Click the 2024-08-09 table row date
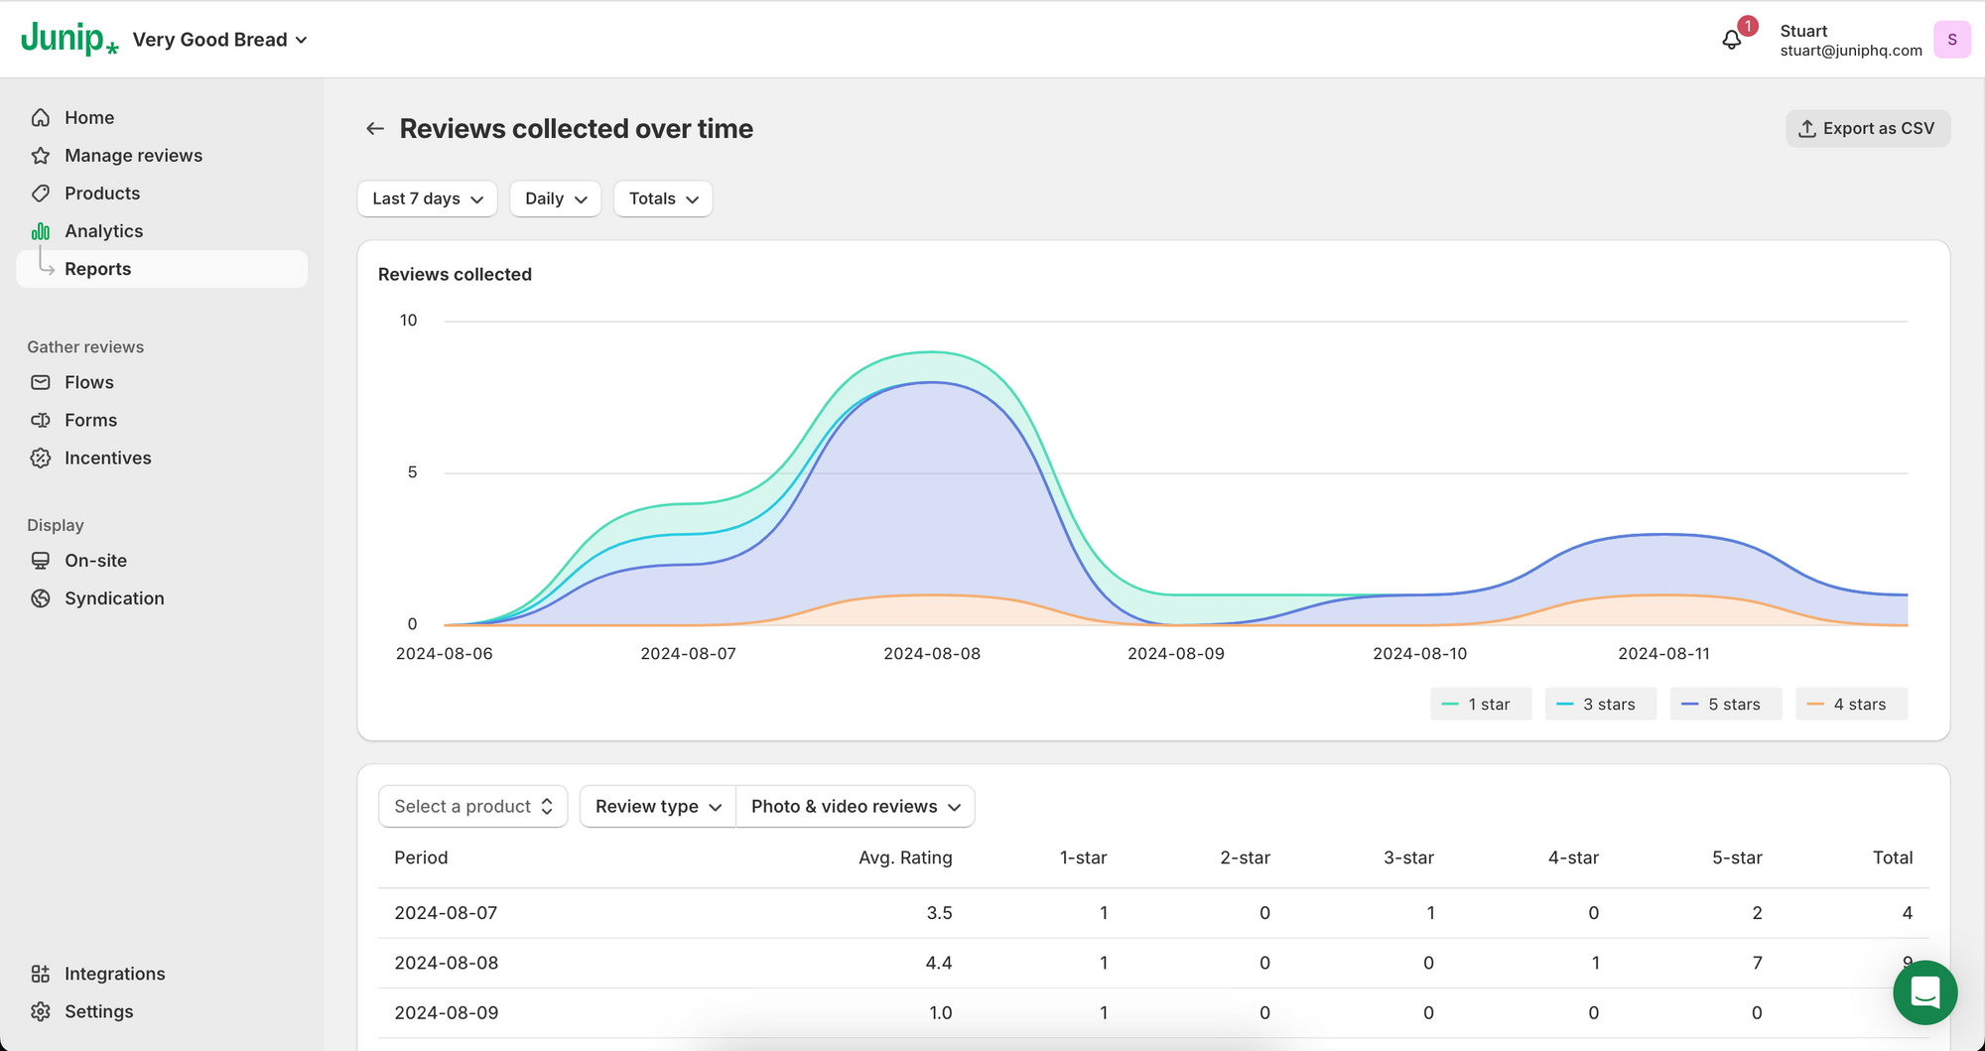Screen dimensions: 1985x1051 point(446,1013)
